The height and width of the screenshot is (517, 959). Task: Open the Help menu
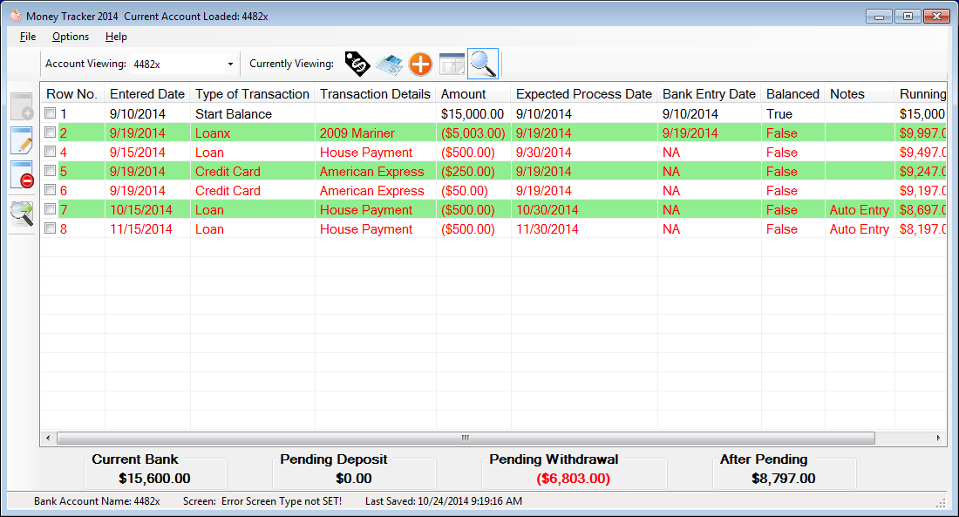pyautogui.click(x=116, y=37)
